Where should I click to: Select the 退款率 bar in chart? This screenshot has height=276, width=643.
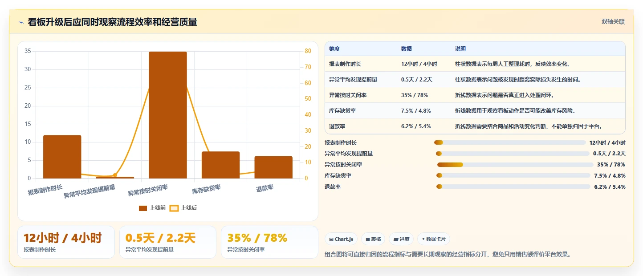[x=273, y=167]
